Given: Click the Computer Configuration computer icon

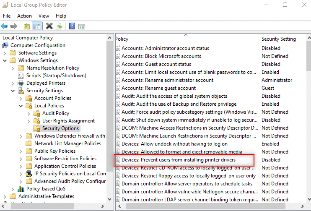Looking at the screenshot, I should coord(5,45).
